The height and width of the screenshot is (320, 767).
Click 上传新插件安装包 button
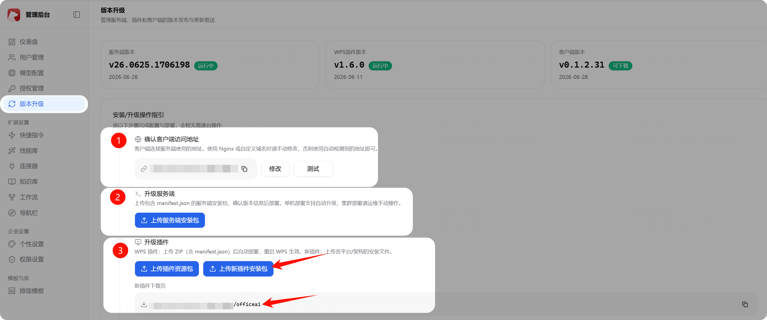[238, 269]
